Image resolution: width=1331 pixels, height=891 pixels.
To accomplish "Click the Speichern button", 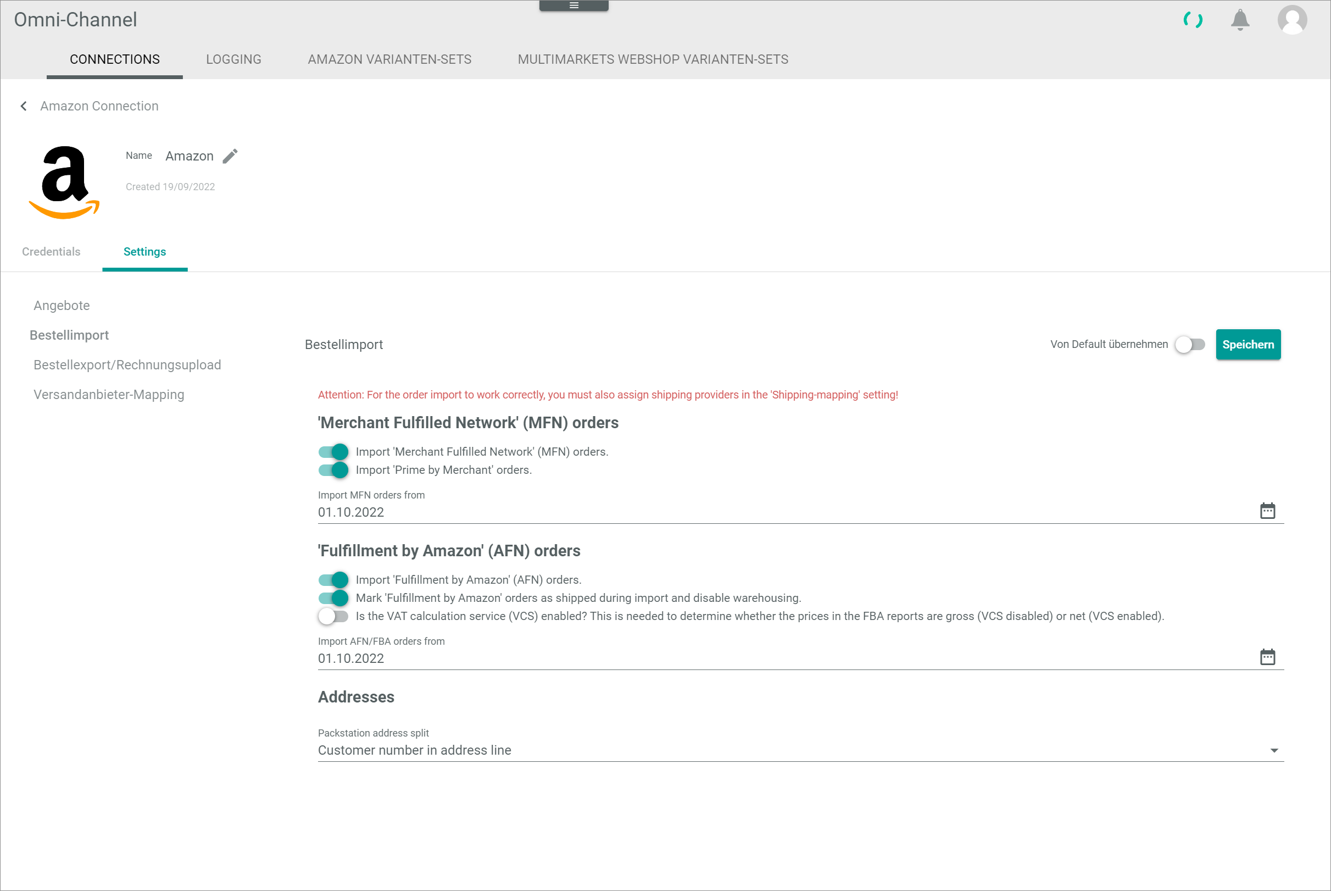I will 1248,344.
